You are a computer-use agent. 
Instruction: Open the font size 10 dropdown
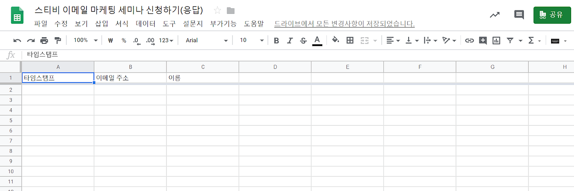[252, 40]
